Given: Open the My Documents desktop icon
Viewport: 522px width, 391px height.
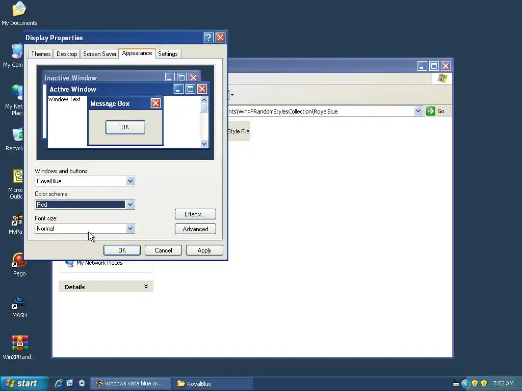Looking at the screenshot, I should click(19, 13).
